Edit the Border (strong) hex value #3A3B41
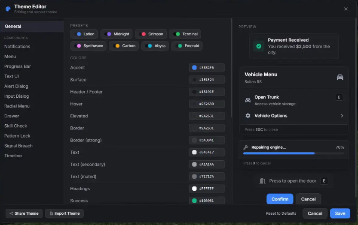Screen dimensions: 358x225 coord(207,140)
